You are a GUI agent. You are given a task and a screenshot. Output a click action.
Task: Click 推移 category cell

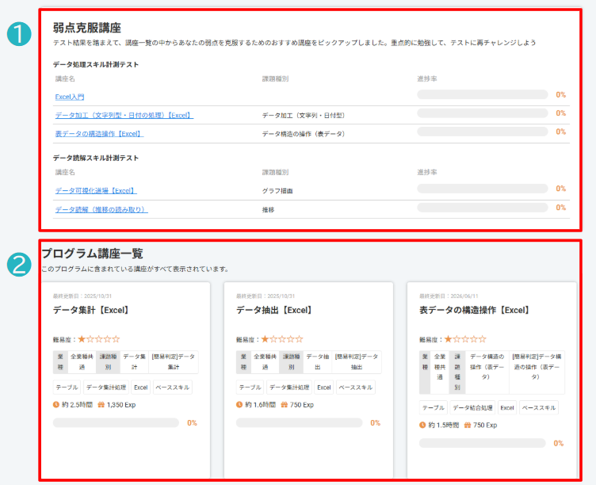(268, 210)
